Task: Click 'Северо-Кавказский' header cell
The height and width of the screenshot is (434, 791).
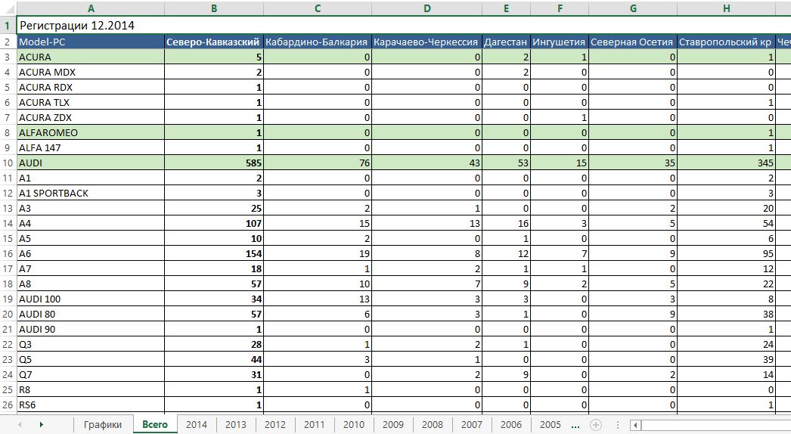Action: (x=214, y=42)
